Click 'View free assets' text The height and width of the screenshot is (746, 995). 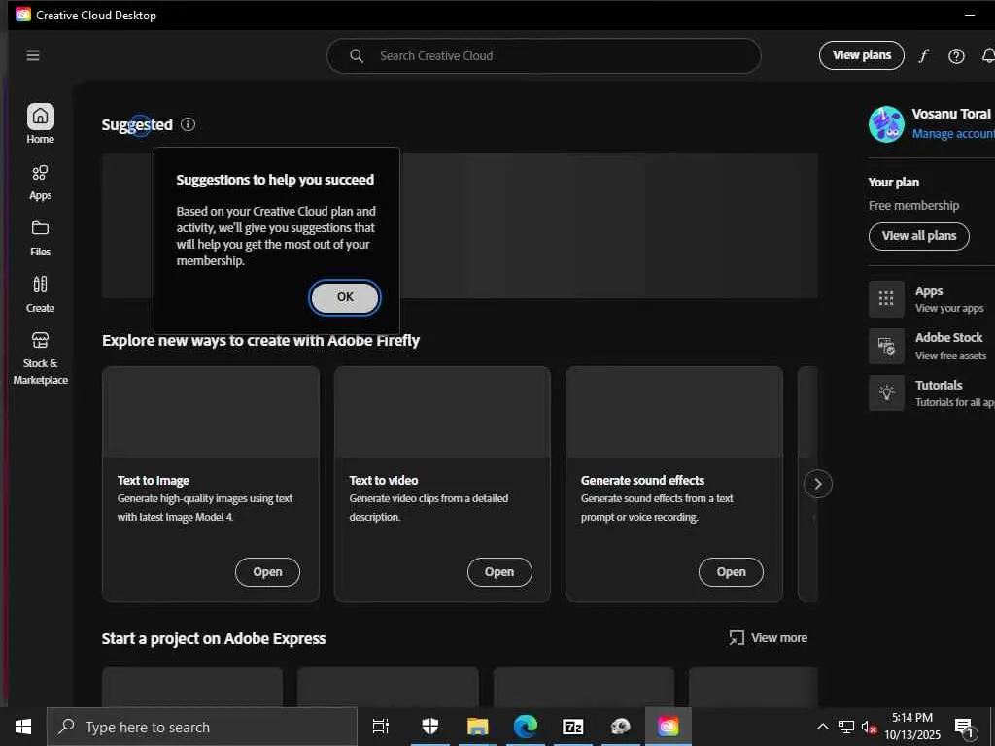coord(950,356)
